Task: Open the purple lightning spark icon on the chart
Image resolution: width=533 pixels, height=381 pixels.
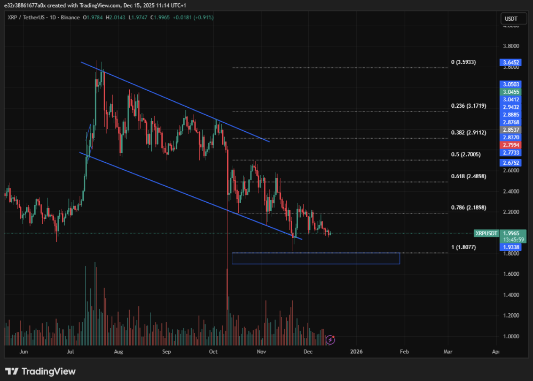Action: coord(330,340)
